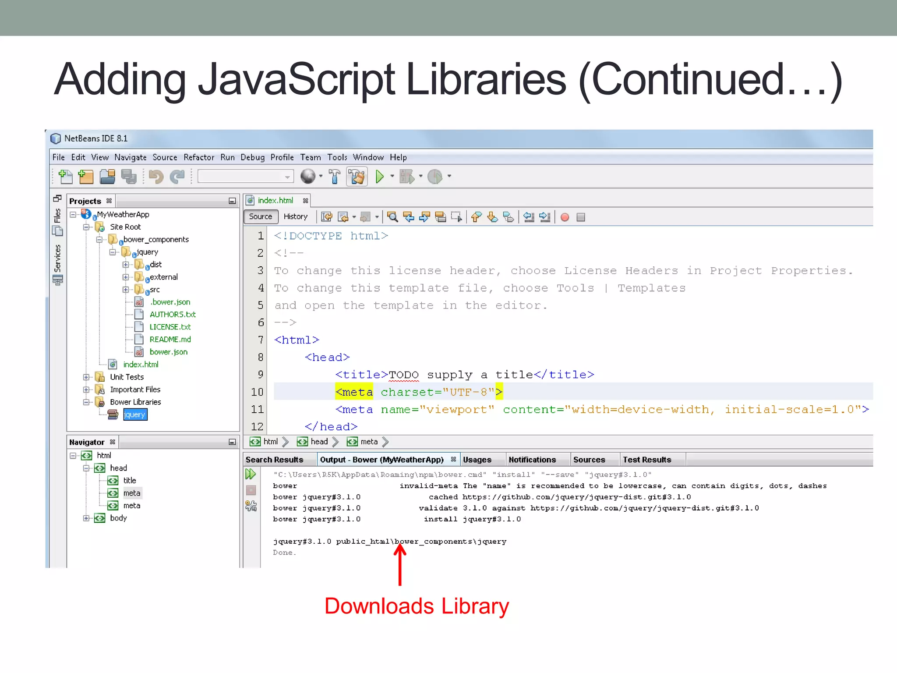Click the Toggle Bookmark icon
897x673 pixels.
pos(509,217)
